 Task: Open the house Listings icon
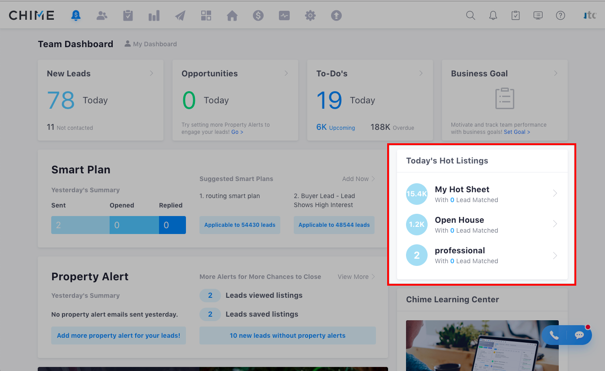point(232,16)
